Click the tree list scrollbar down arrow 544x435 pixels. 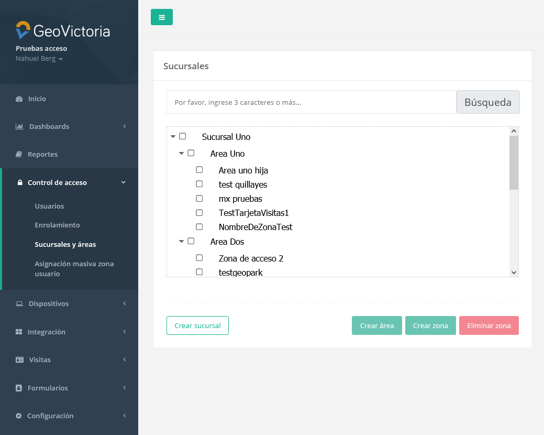pyautogui.click(x=514, y=272)
